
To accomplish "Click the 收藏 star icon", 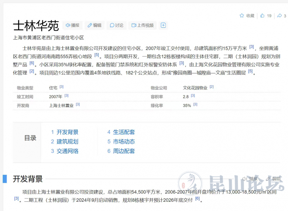I will (x=242, y=16).
